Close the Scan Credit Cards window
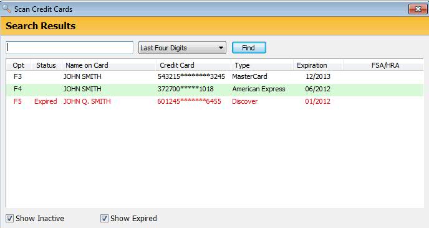Screen dimensions: 429x228 pyautogui.click(x=418, y=9)
